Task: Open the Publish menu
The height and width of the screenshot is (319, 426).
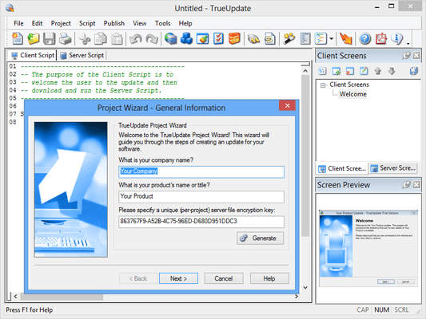Action: 114,23
